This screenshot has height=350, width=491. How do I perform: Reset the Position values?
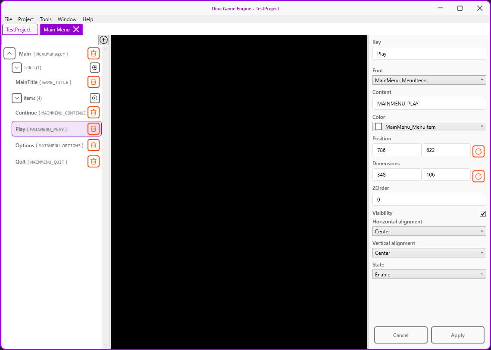[478, 152]
